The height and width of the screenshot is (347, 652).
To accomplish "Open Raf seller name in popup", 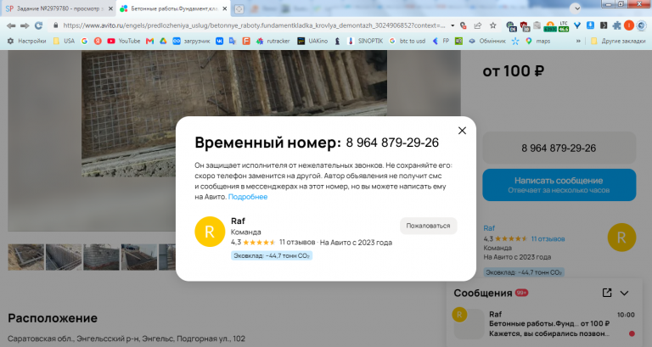I will click(x=238, y=221).
